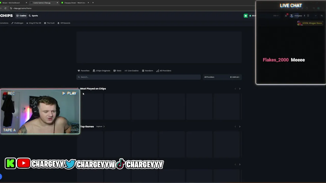Image resolution: width=326 pixels, height=183 pixels.
Task: Open King Of The Hill page
Action: click(34, 23)
